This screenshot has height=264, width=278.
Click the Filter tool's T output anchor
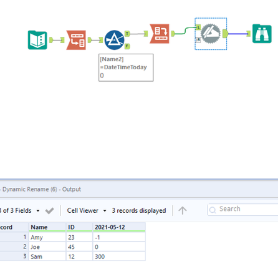[x=127, y=34]
